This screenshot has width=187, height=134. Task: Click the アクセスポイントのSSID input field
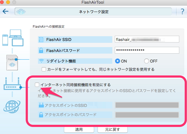pos(147,105)
